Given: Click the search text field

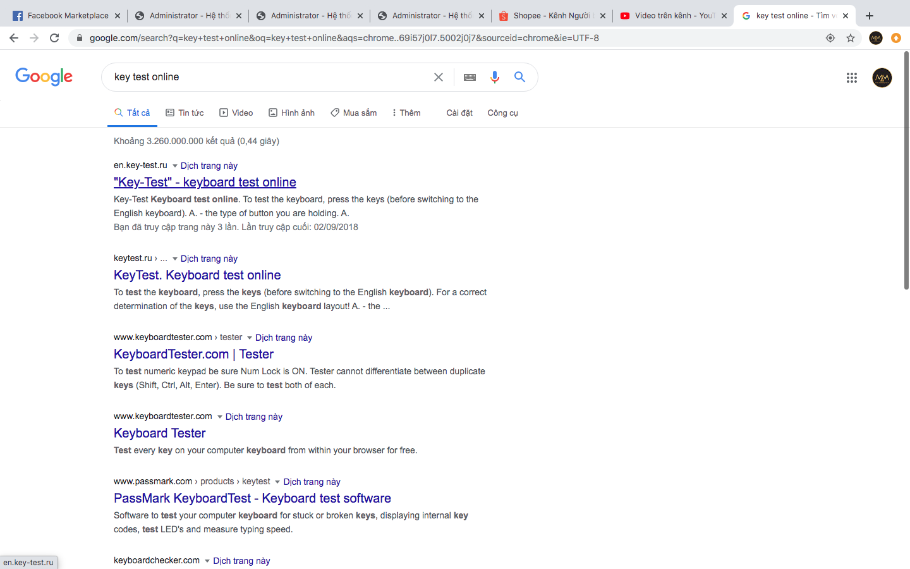Looking at the screenshot, I should (x=269, y=77).
